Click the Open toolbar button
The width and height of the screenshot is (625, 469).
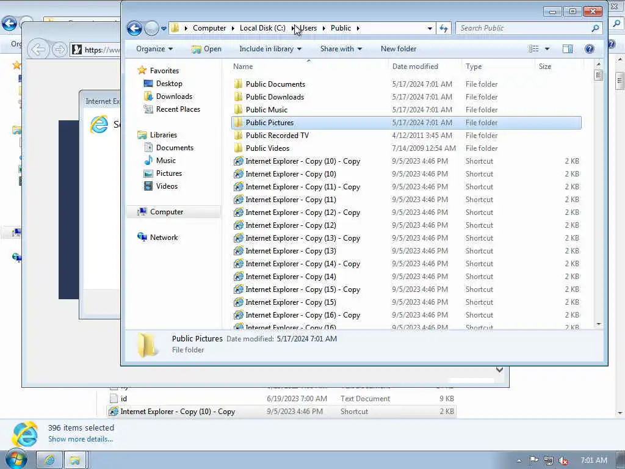tap(206, 49)
